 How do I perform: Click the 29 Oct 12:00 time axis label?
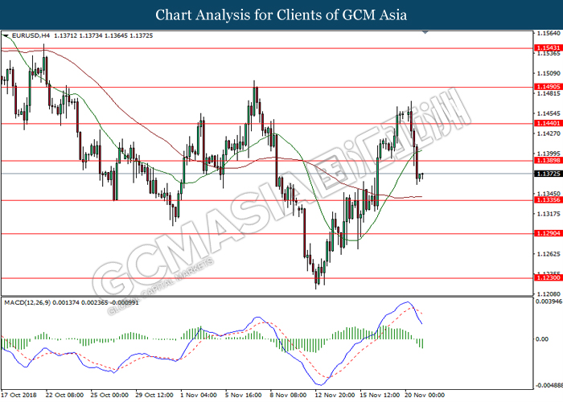(x=154, y=396)
